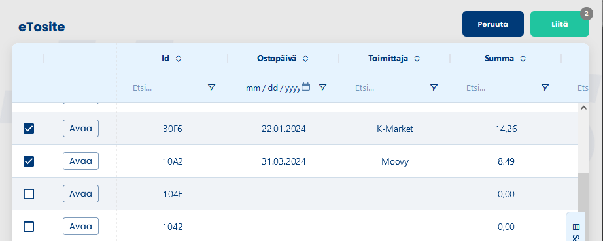This screenshot has width=603, height=241.
Task: Click the Peruuta button
Action: pos(493,24)
